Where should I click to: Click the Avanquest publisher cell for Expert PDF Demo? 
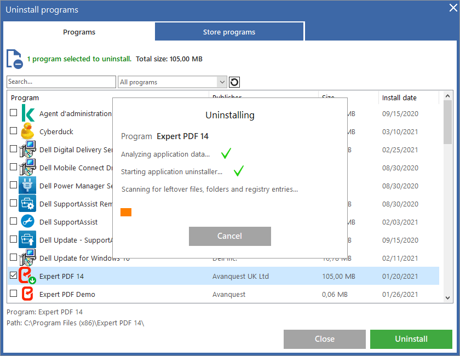(x=229, y=294)
